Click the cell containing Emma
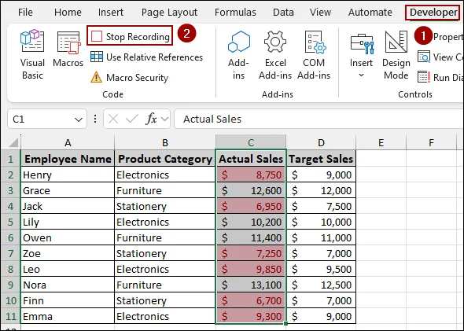 click(x=68, y=316)
